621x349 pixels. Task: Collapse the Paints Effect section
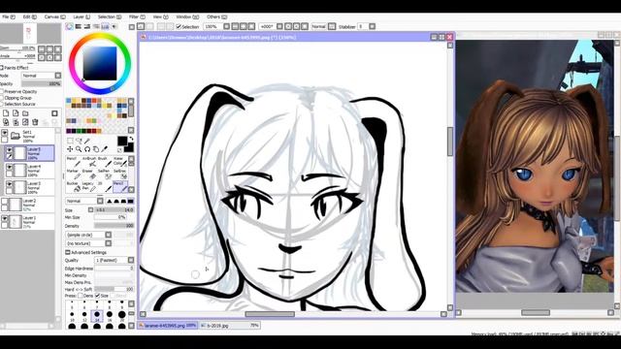[2, 68]
